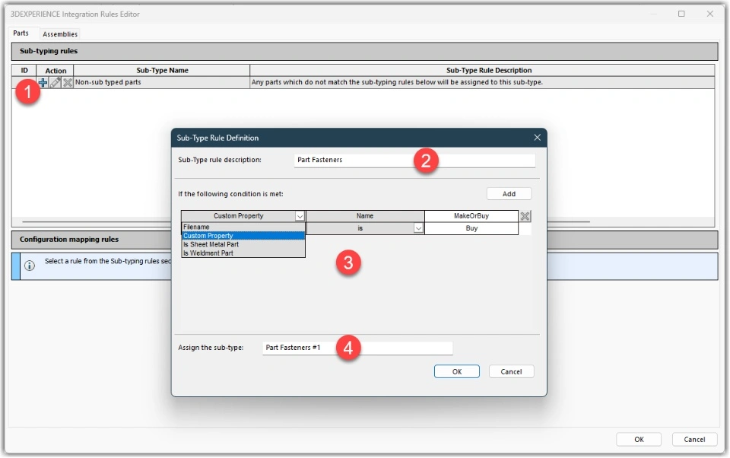This screenshot has height=458, width=730.
Task: Click Cancel in the Integration Rules Editor window
Action: pyautogui.click(x=694, y=440)
